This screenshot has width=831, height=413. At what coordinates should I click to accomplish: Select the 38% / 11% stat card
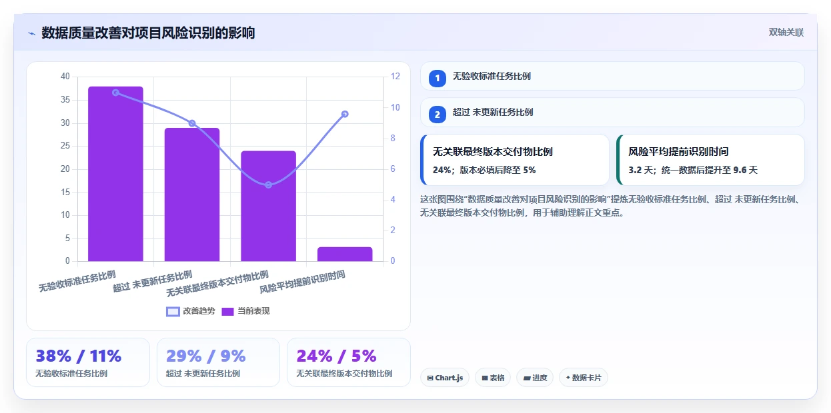point(88,362)
